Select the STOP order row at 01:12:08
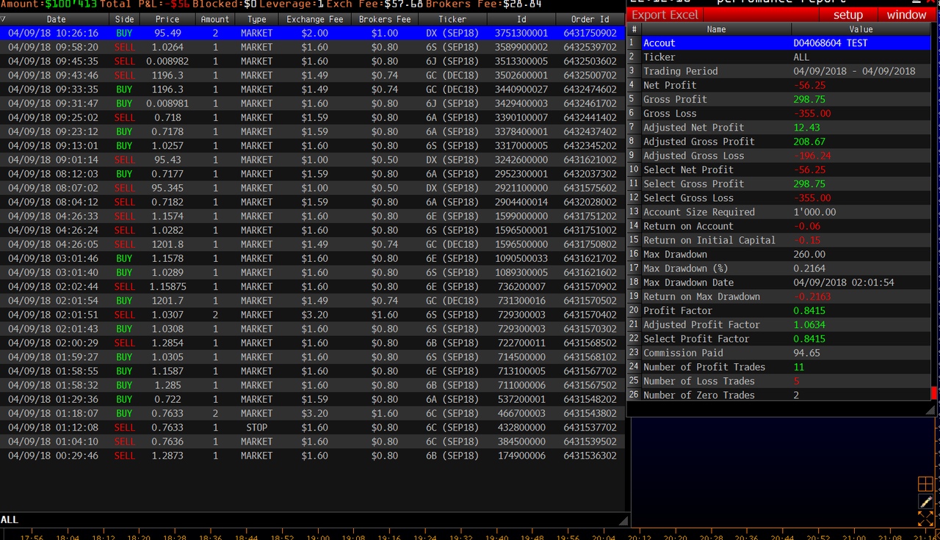Image resolution: width=940 pixels, height=540 pixels. point(312,428)
